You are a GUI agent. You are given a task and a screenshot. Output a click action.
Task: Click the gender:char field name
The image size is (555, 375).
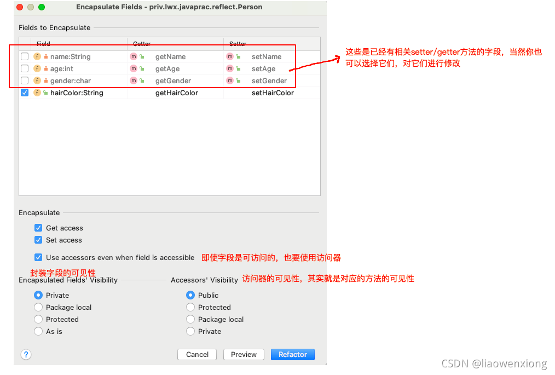[71, 80]
